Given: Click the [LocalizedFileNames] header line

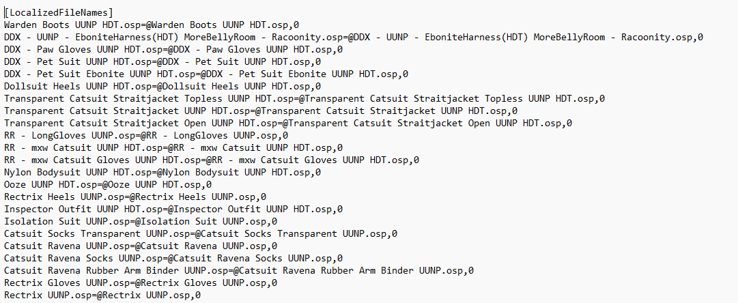Looking at the screenshot, I should pos(59,13).
